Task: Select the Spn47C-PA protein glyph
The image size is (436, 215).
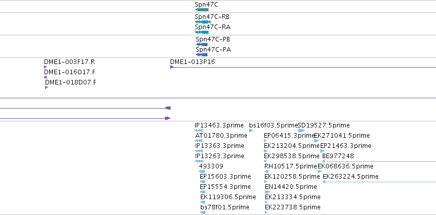Action: click(201, 55)
